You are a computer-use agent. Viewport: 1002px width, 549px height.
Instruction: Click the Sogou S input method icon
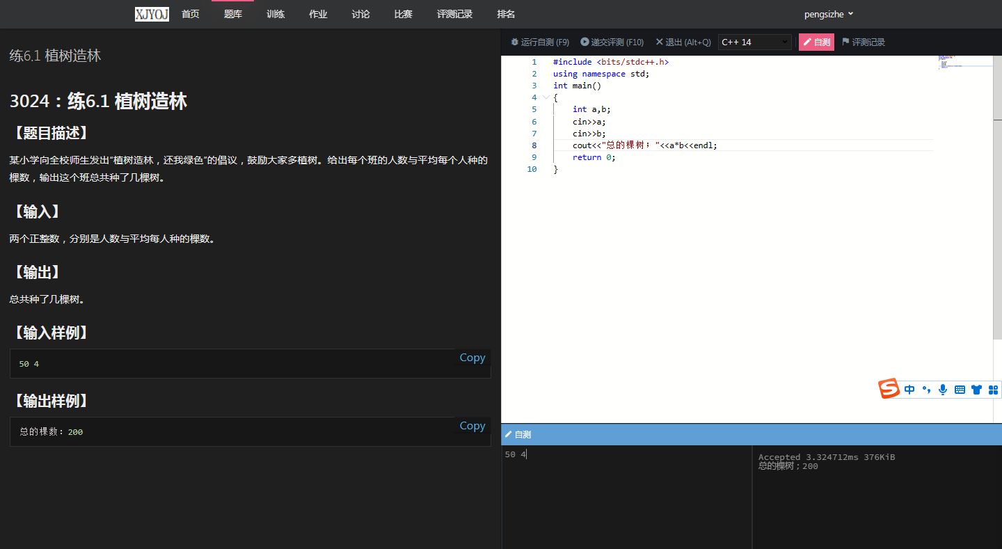click(x=889, y=389)
